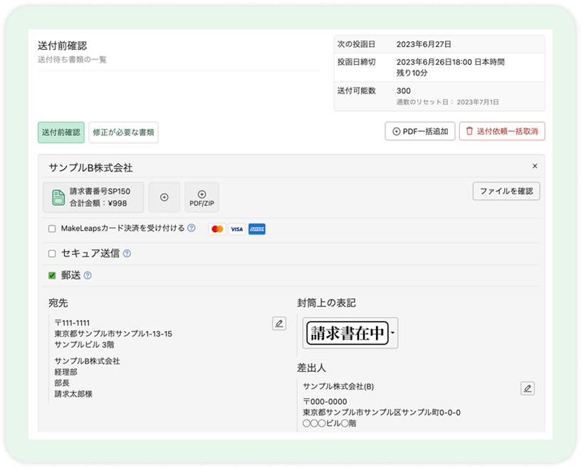Image resolution: width=581 pixels, height=468 pixels.
Task: Click the Mastercard logo
Action: tap(217, 229)
